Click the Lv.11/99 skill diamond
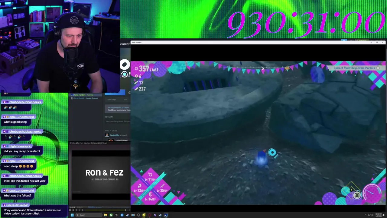This screenshot has width=387, height=218. pyautogui.click(x=150, y=177)
